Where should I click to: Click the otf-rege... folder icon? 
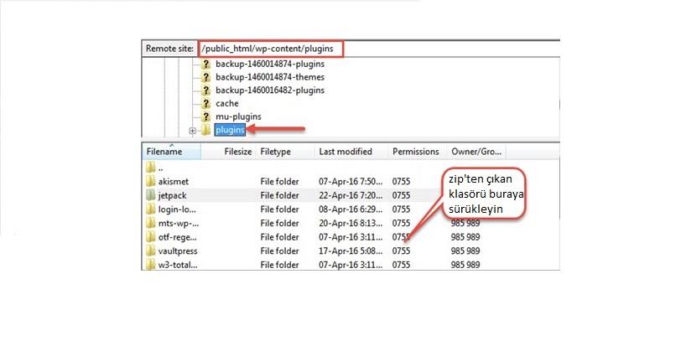coord(150,237)
